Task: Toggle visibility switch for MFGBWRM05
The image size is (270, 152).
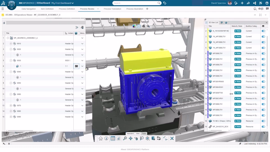Action: tap(263, 82)
